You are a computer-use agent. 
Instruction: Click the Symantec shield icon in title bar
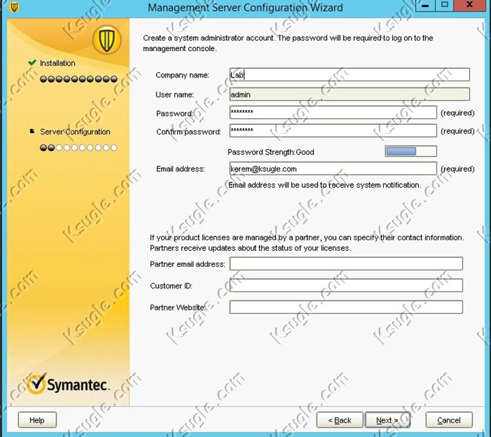(x=14, y=7)
